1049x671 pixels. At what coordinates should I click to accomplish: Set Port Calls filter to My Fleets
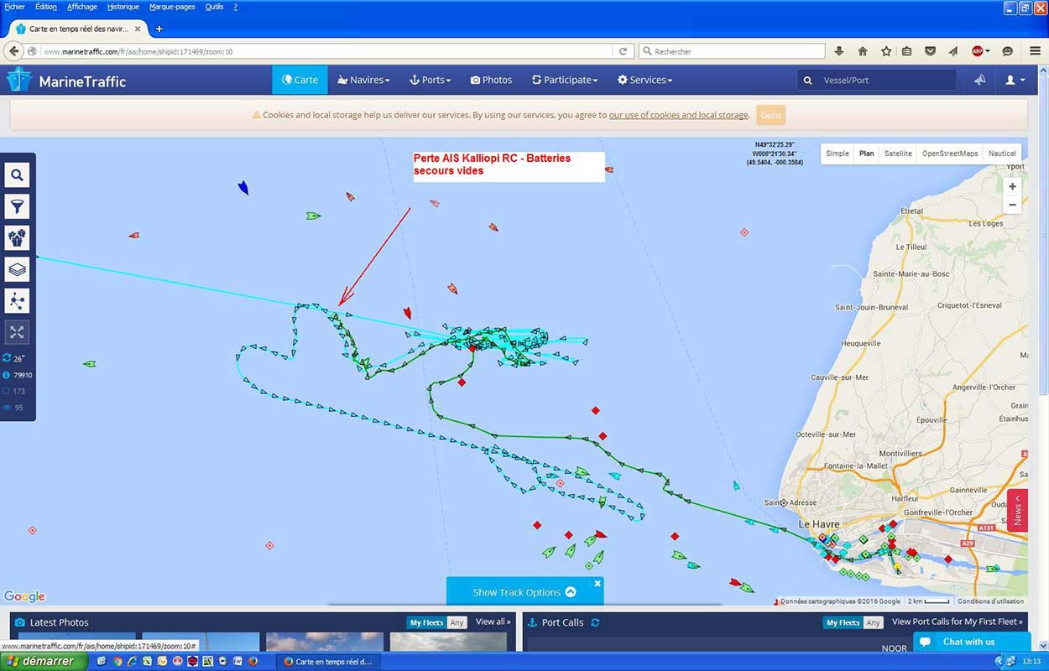point(843,622)
